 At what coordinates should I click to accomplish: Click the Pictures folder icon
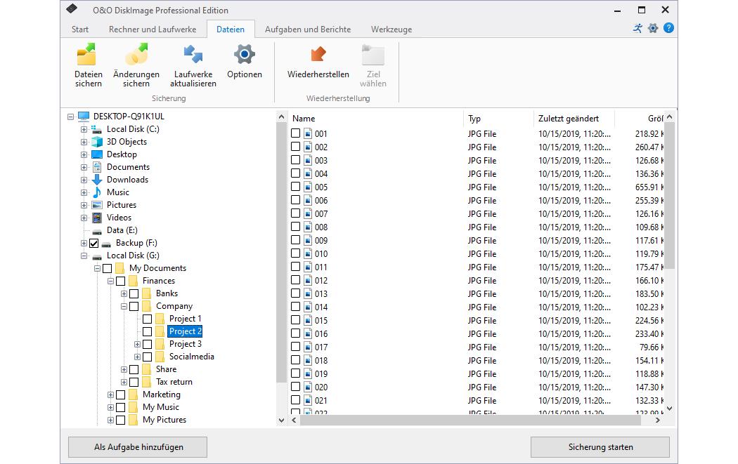click(x=97, y=205)
